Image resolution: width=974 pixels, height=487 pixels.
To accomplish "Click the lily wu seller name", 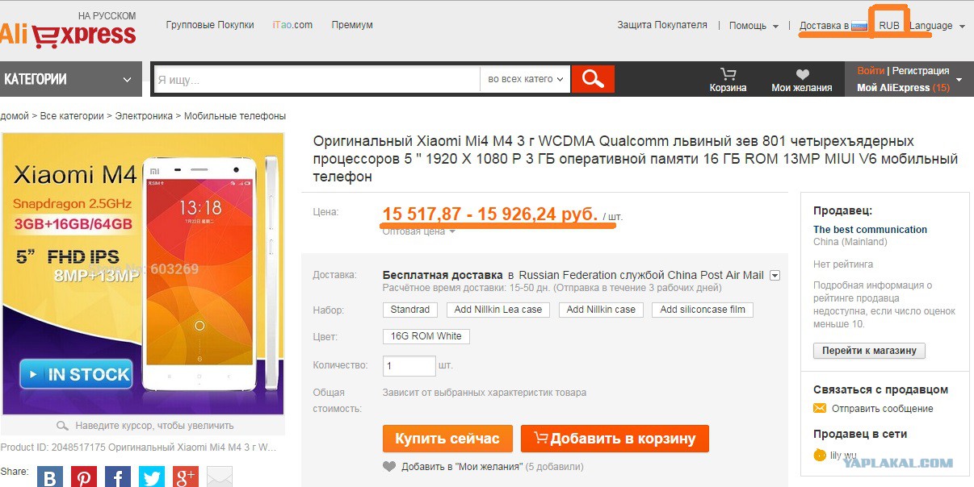I will click(x=844, y=456).
